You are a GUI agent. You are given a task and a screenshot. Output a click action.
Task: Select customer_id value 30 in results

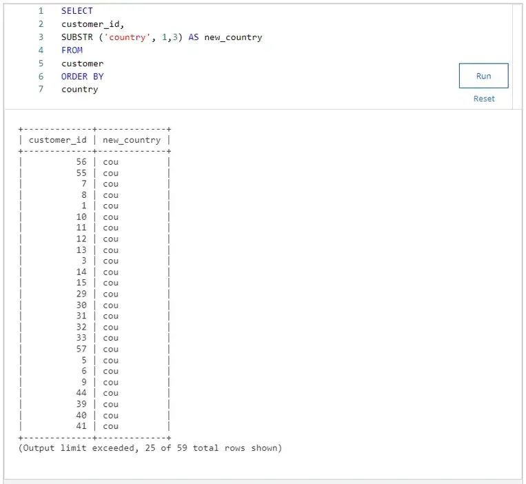[81, 305]
